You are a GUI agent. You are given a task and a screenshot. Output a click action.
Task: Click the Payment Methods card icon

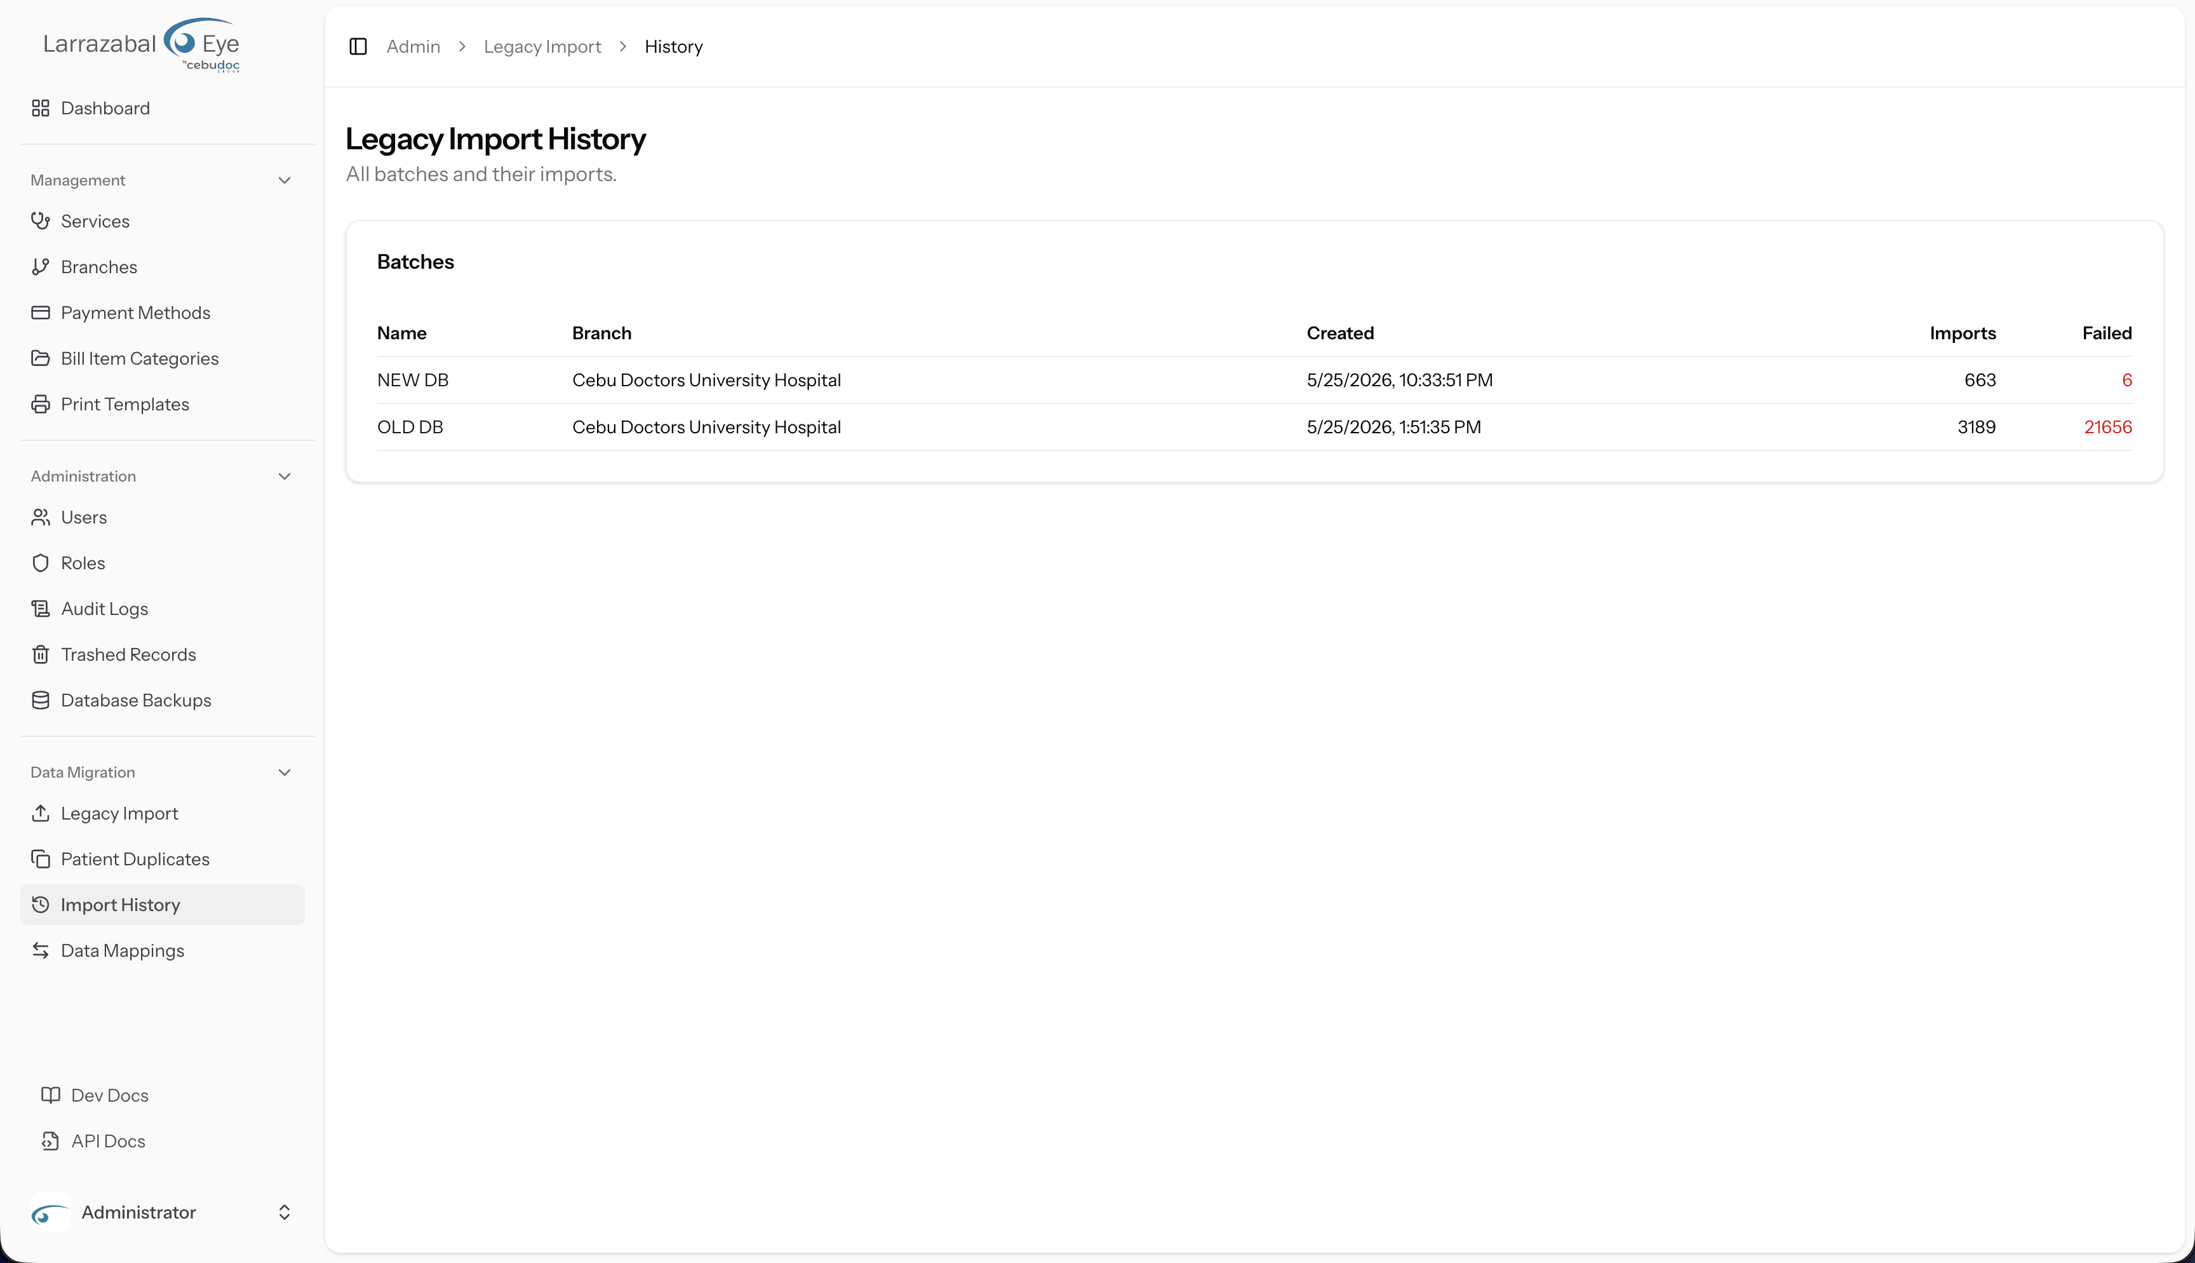pyautogui.click(x=41, y=313)
